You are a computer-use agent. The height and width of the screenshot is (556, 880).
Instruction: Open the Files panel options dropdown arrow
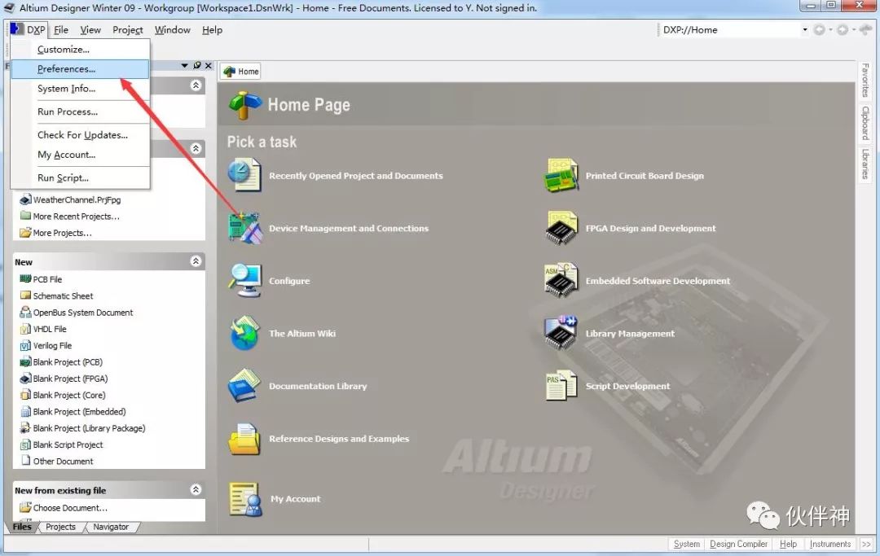point(185,66)
